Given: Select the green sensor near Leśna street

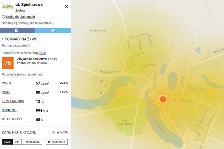Looking at the screenshot, I should (x=136, y=64).
